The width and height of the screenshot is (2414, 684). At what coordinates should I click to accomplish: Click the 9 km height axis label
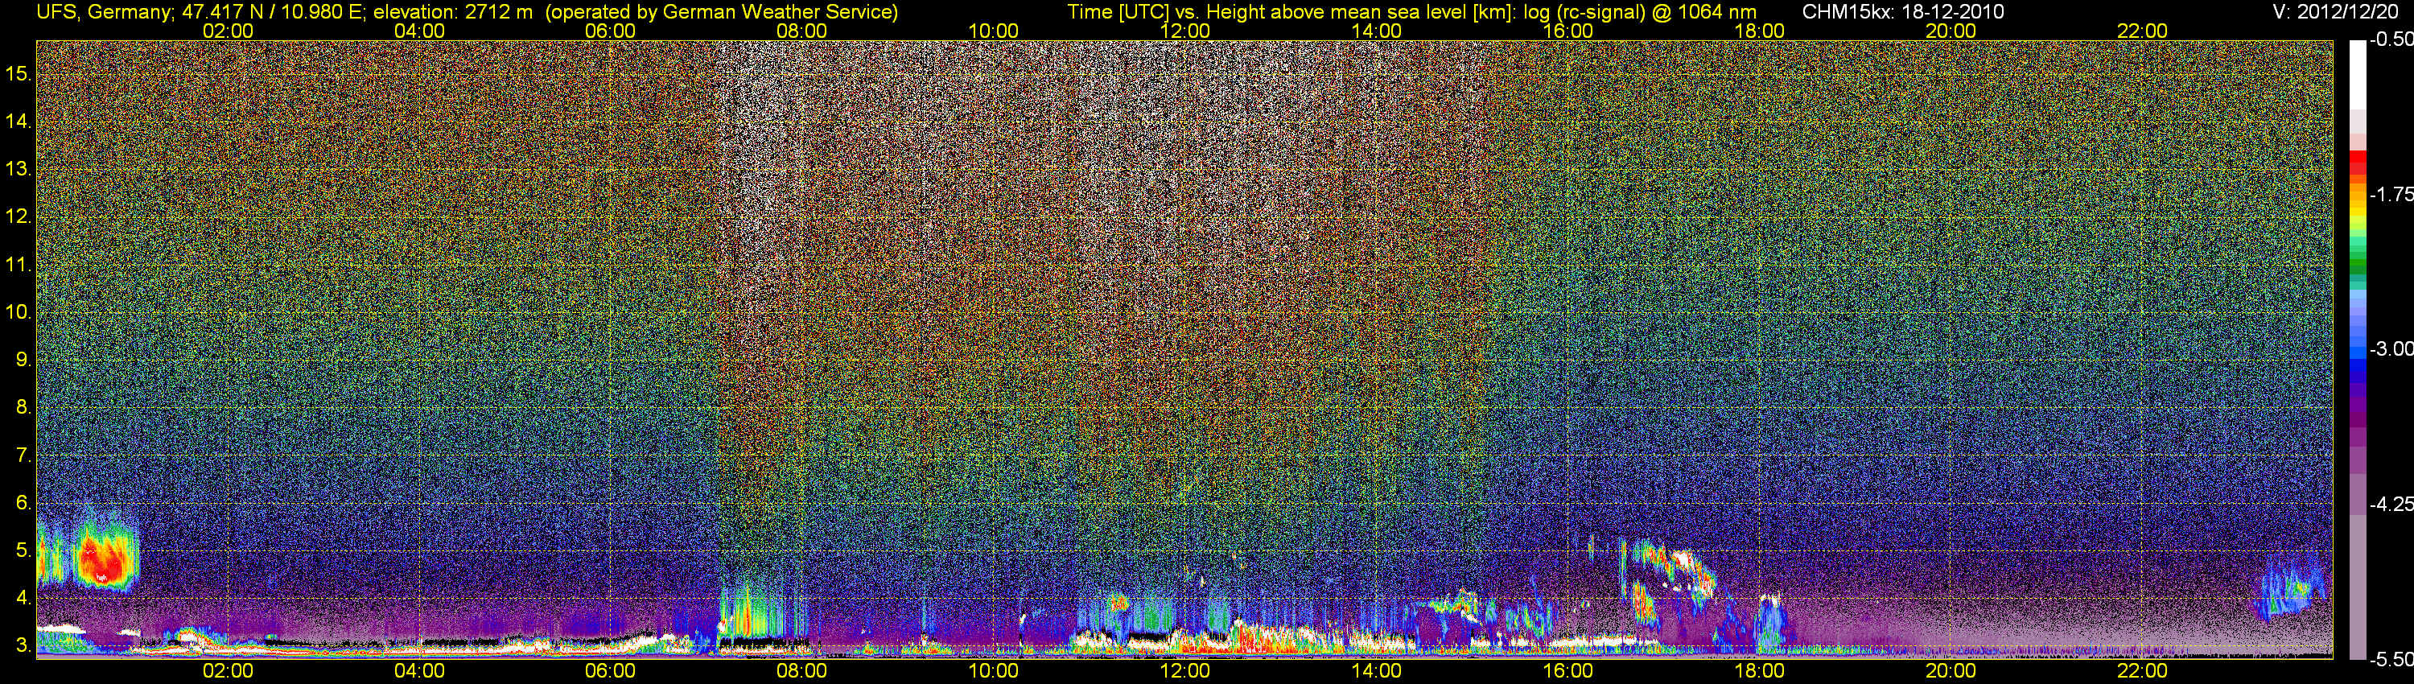pyautogui.click(x=23, y=360)
